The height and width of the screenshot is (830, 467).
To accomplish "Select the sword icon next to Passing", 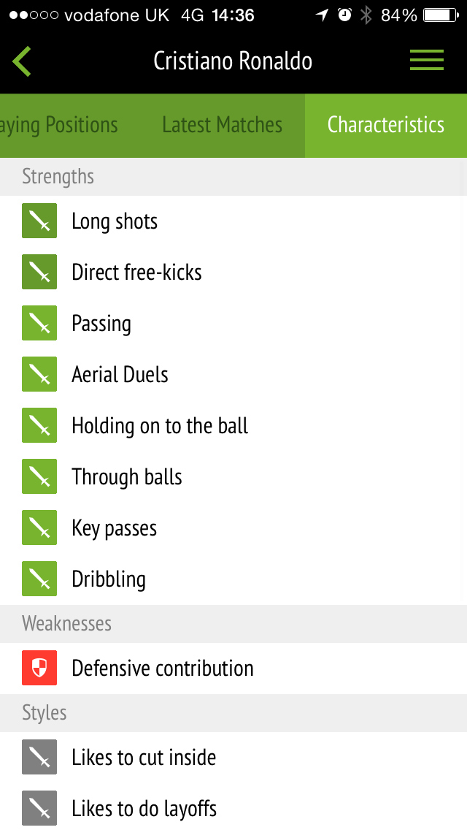I will 39,324.
